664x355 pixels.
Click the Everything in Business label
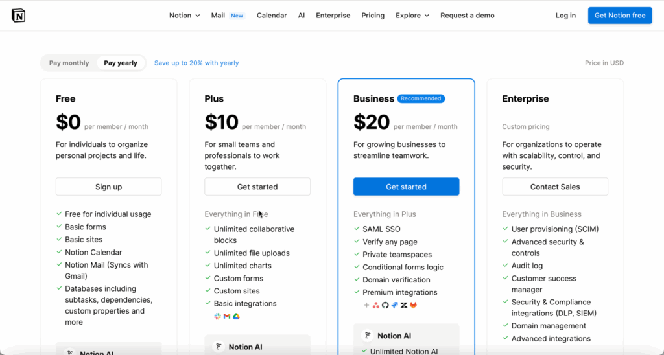pos(542,214)
